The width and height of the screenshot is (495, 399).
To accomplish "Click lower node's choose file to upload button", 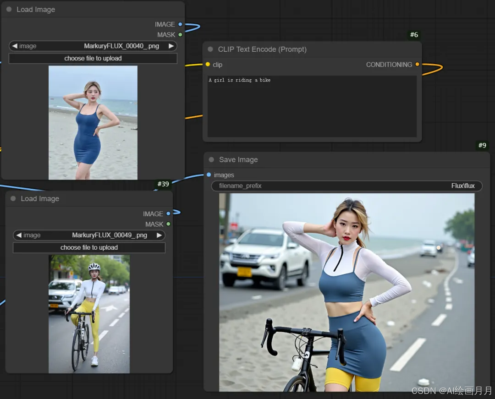I will click(x=89, y=247).
